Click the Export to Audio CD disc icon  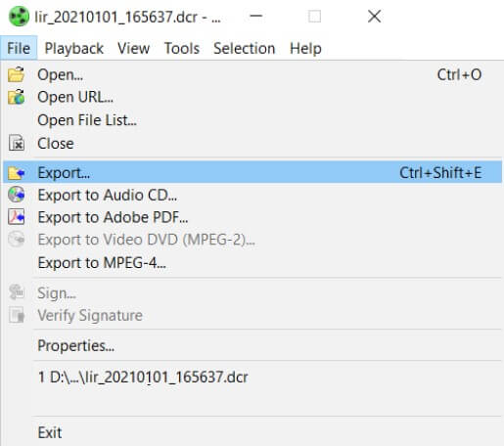[17, 195]
